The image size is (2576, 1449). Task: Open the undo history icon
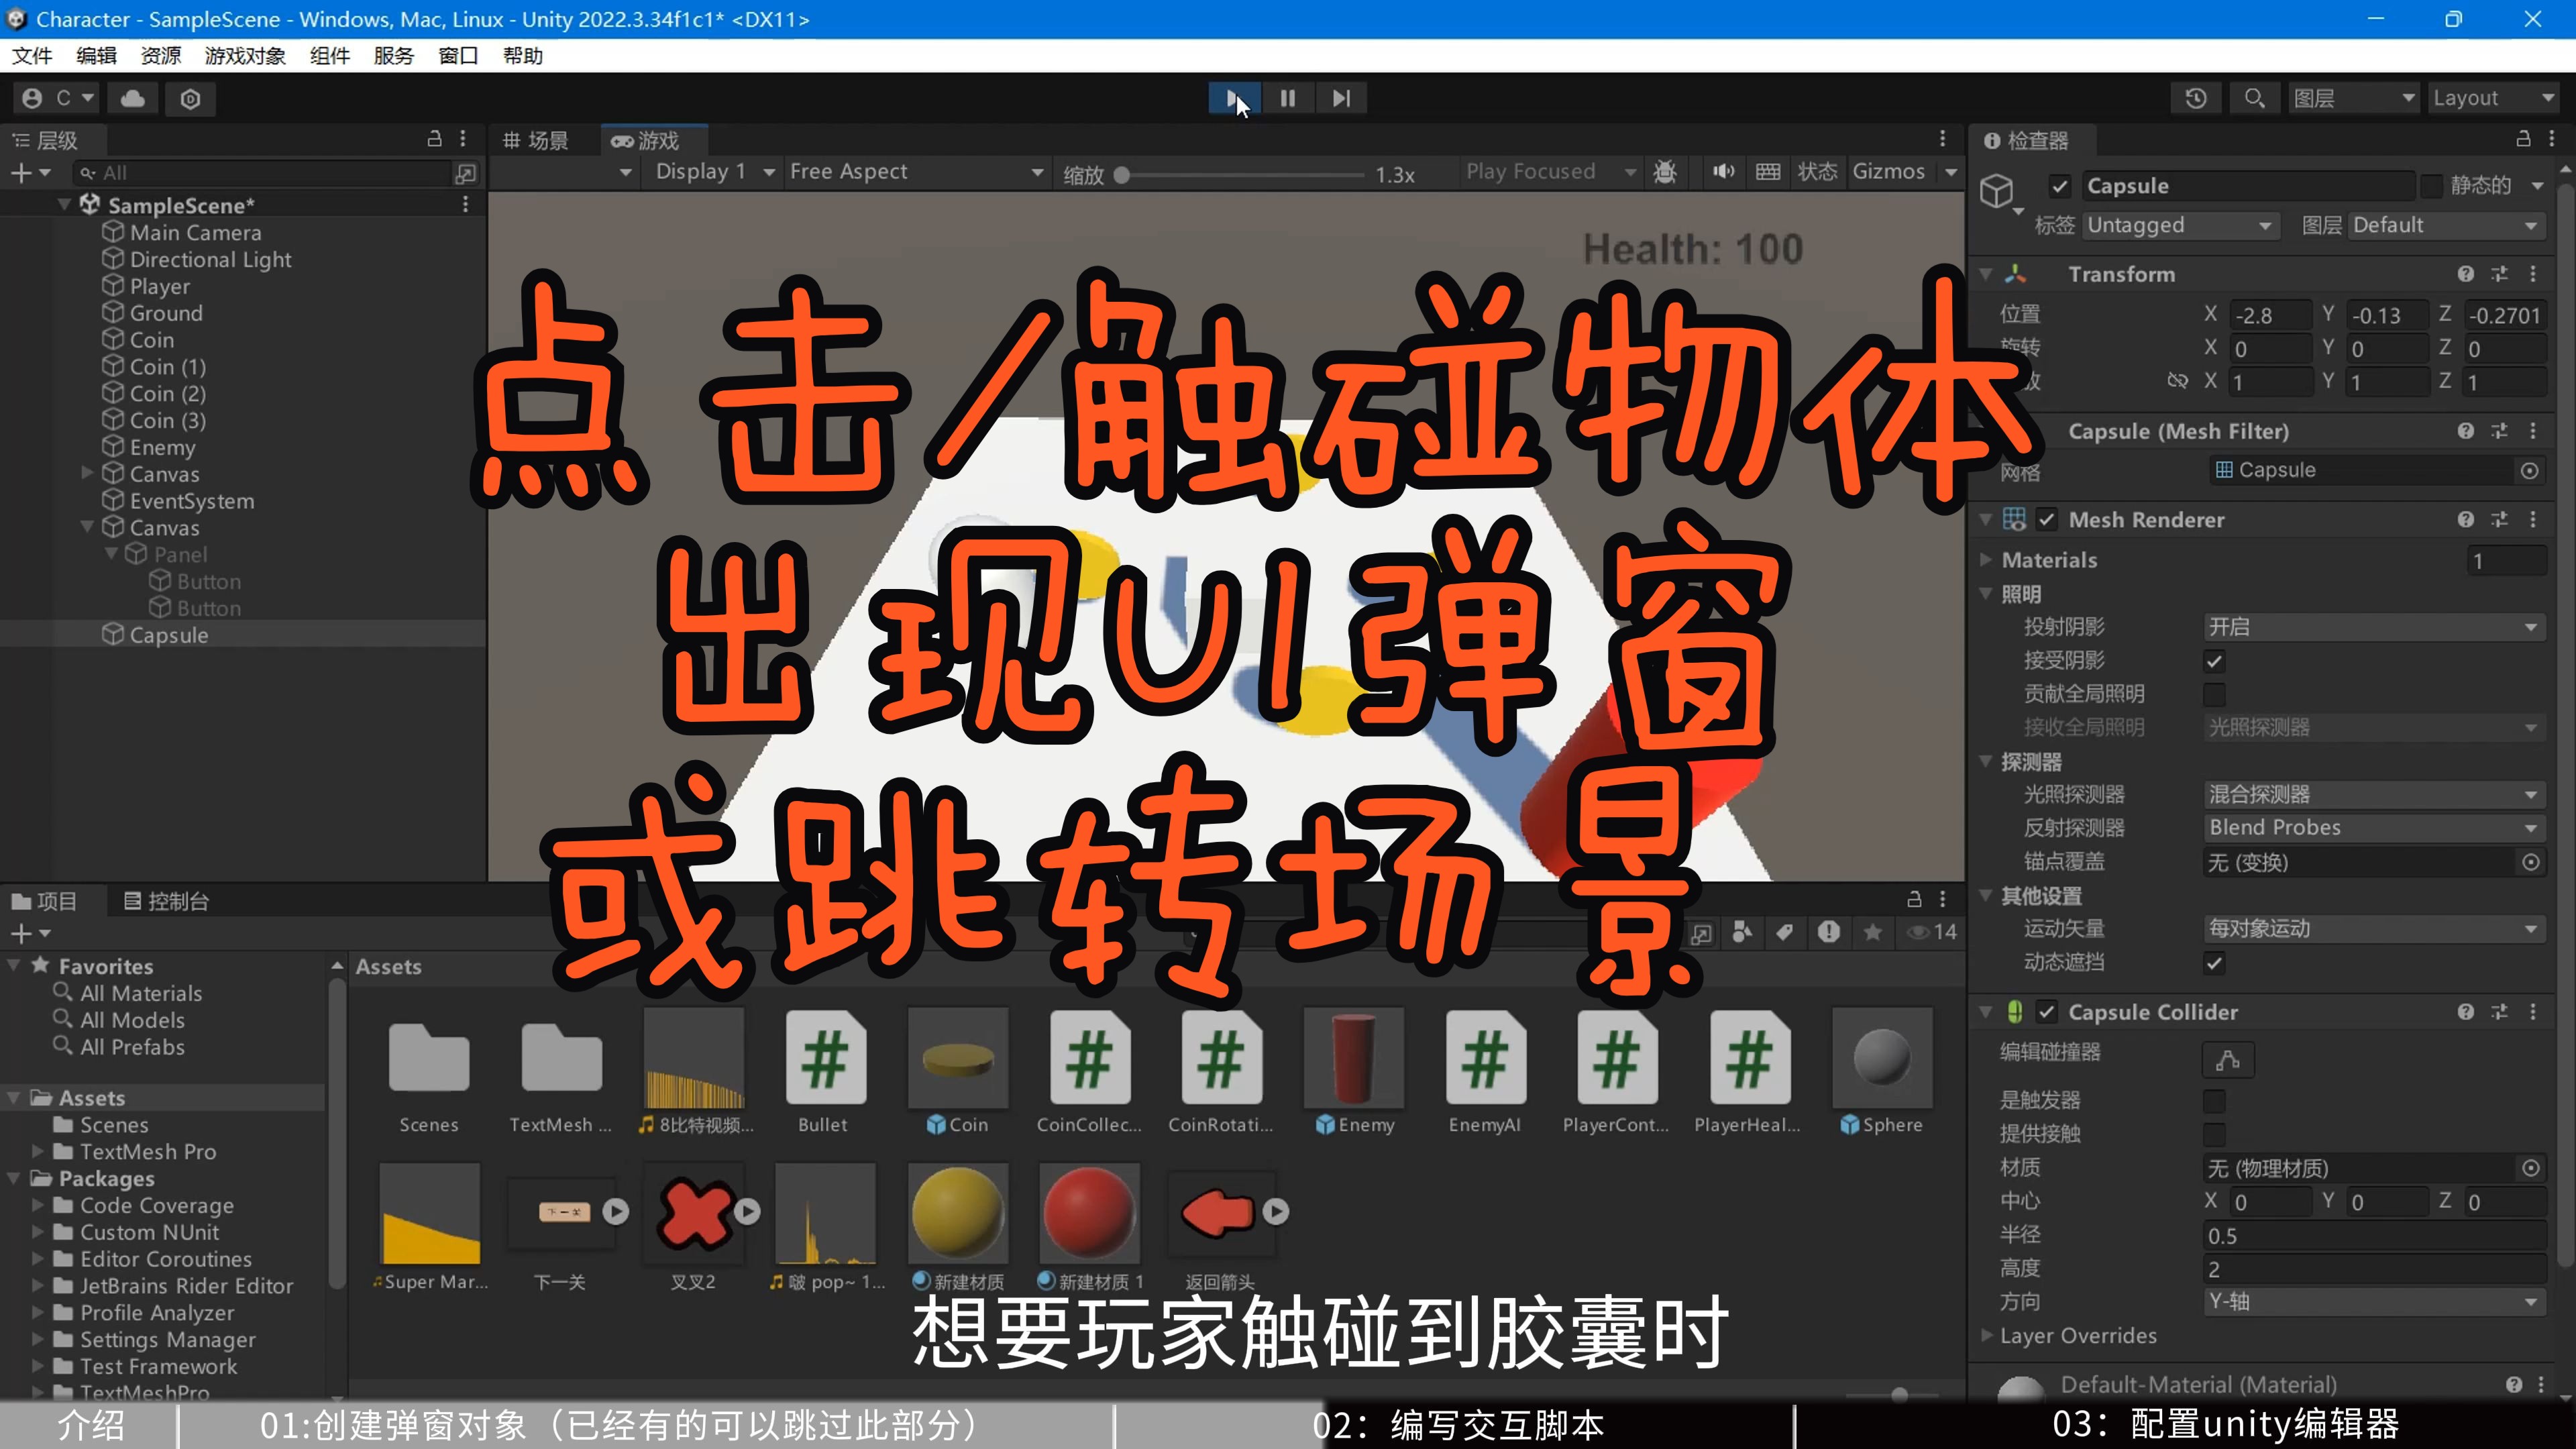point(2195,98)
